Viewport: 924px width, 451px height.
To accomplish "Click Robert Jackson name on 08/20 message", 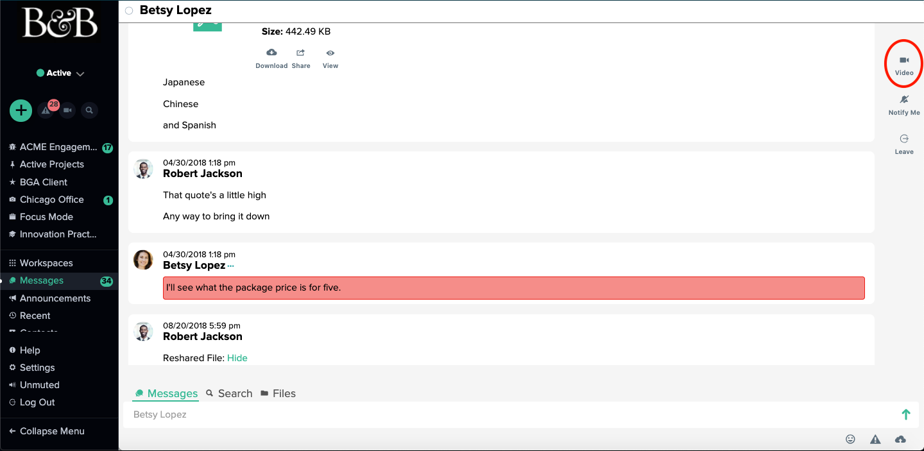I will click(x=203, y=336).
